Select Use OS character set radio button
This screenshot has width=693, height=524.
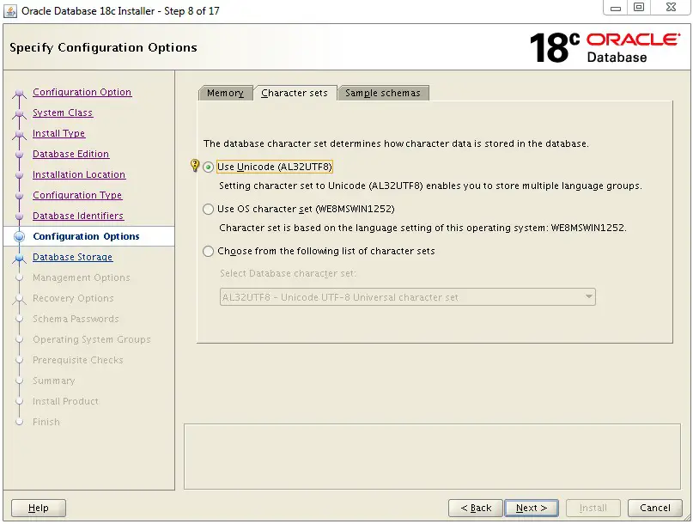[208, 209]
